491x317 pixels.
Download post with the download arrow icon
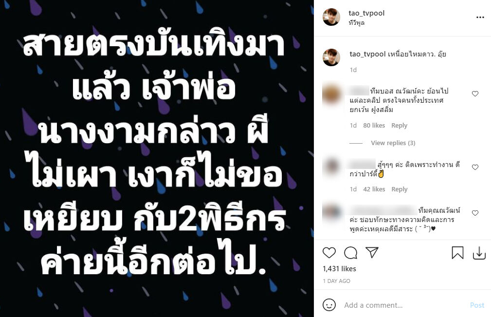click(x=479, y=253)
